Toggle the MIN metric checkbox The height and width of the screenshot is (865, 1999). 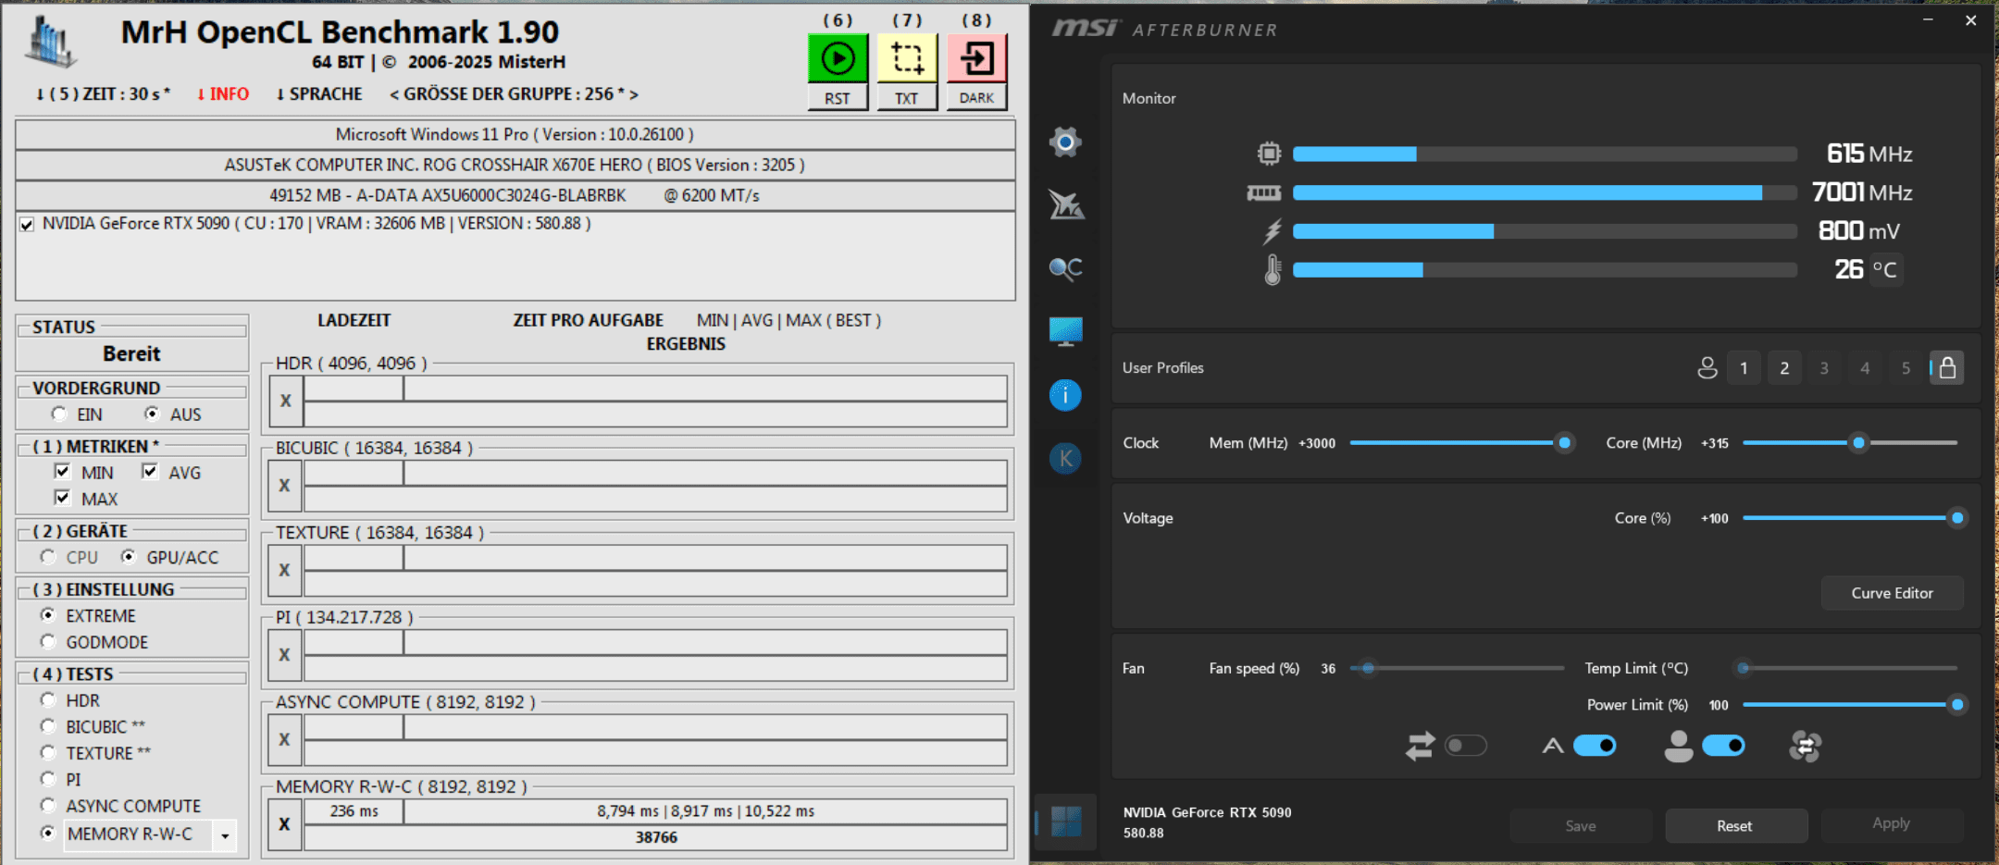click(x=62, y=472)
